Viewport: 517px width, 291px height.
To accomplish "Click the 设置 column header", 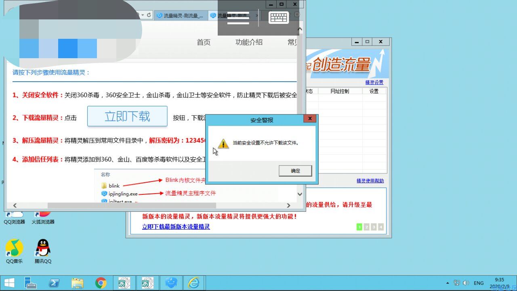I will tap(374, 91).
